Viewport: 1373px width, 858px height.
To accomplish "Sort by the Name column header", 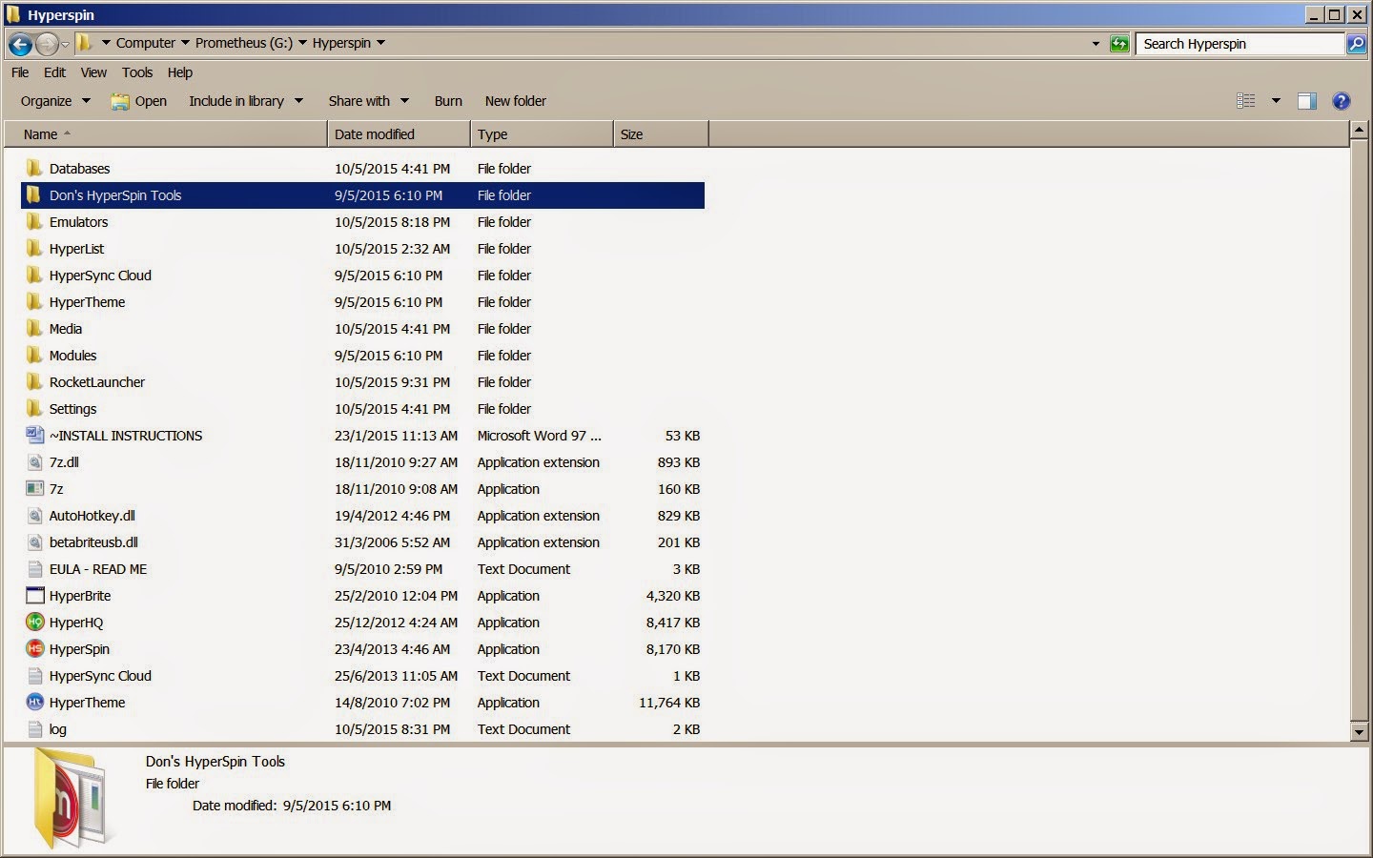I will [x=166, y=134].
